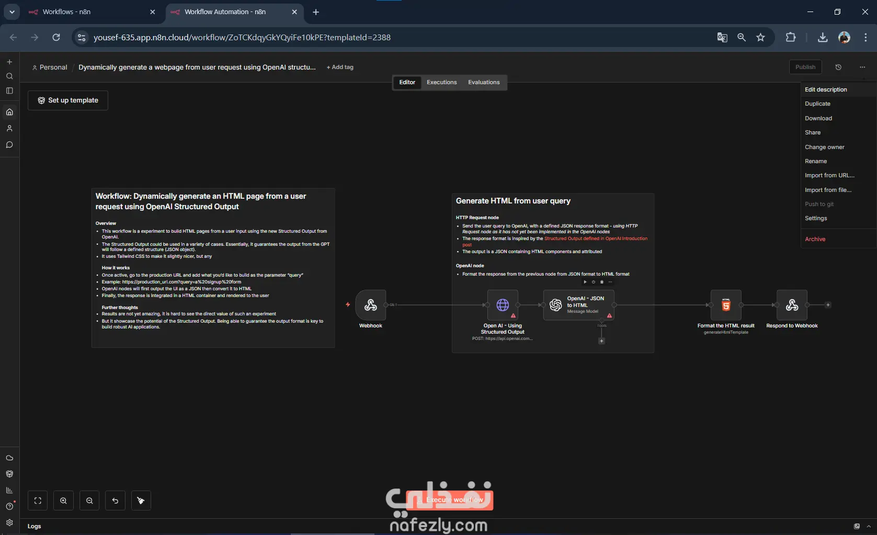
Task: Expand the Logs panel with the chevron
Action: coord(869,526)
